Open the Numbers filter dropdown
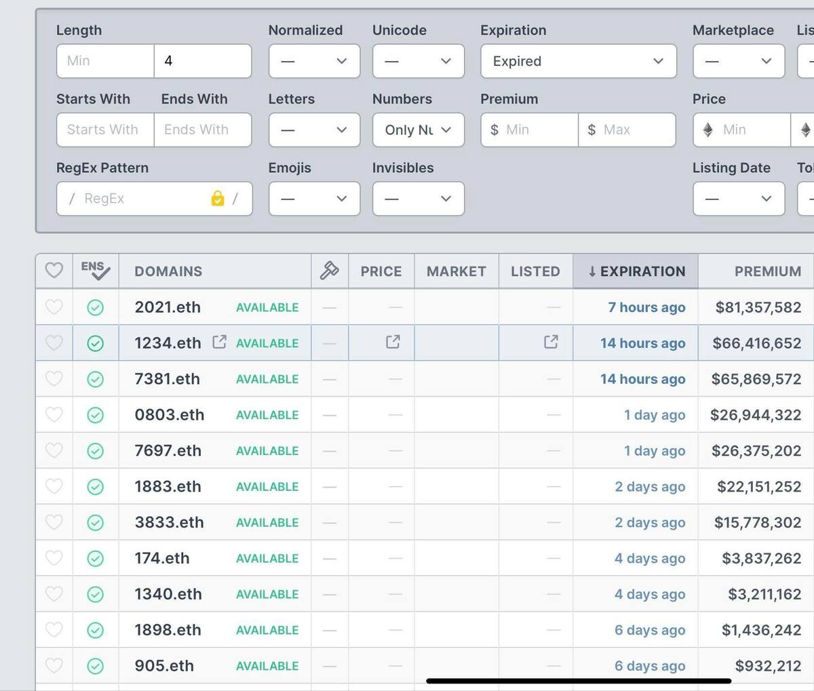814x691 pixels. [418, 130]
